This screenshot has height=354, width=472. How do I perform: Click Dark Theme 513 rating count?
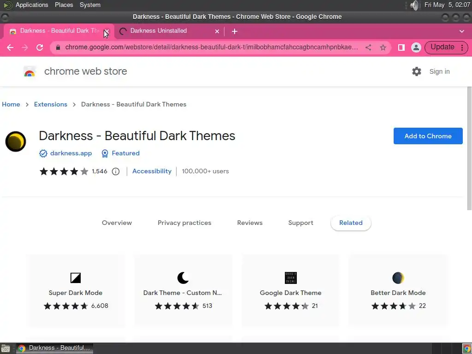click(207, 306)
